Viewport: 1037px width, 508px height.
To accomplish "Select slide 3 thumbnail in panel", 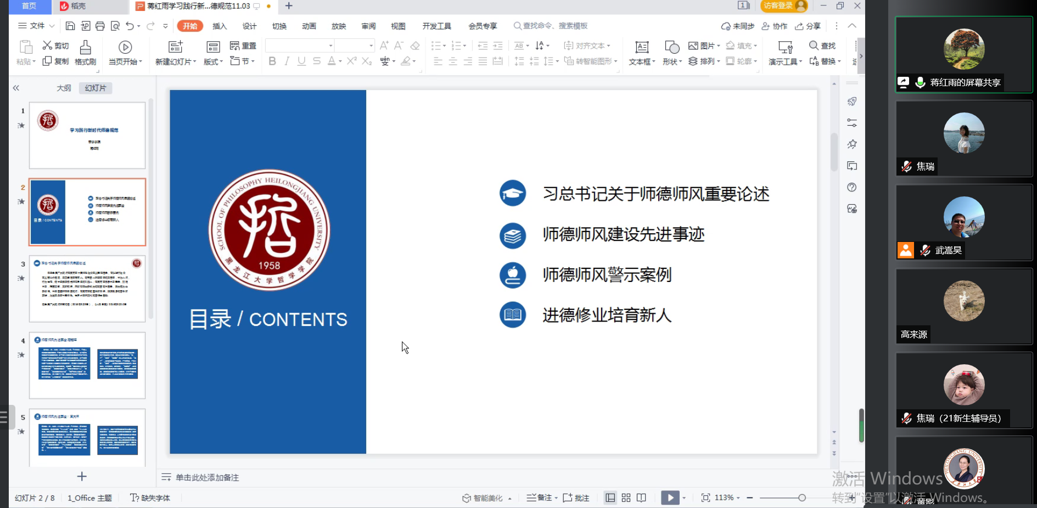I will pos(87,289).
